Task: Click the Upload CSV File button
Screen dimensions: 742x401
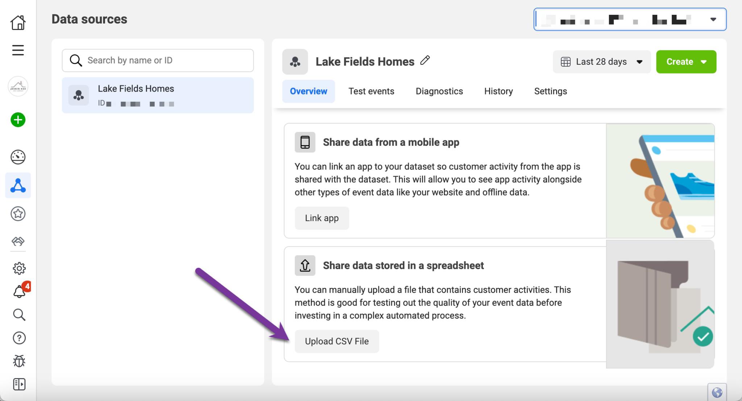Action: 337,341
